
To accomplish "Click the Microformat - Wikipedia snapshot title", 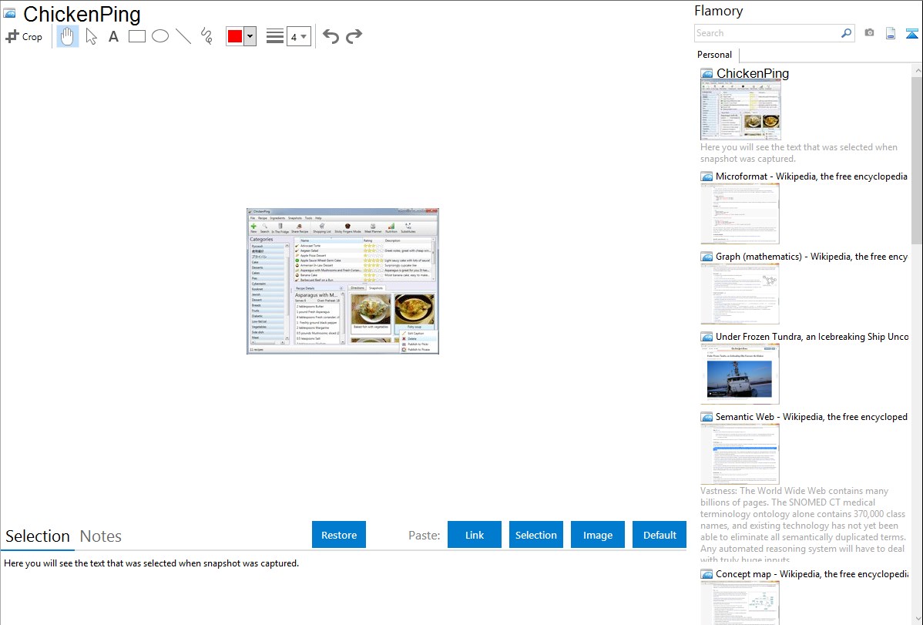I will [x=811, y=176].
